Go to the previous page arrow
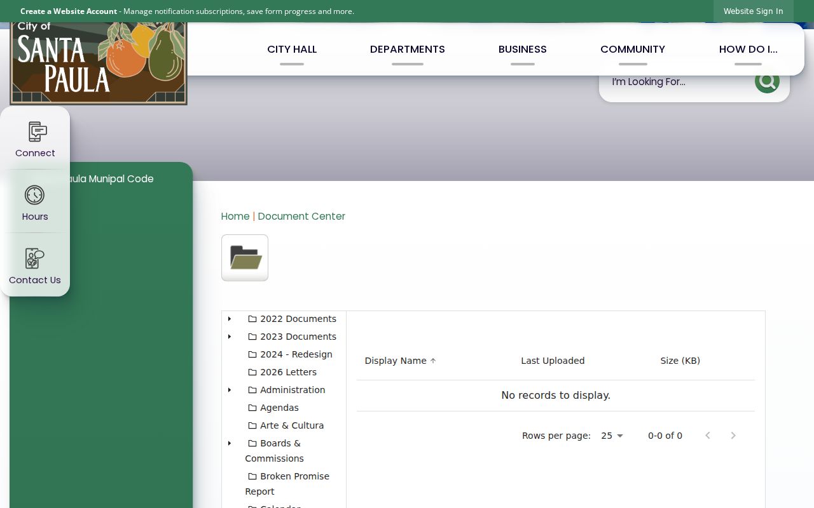Image resolution: width=814 pixels, height=508 pixels. 708,436
